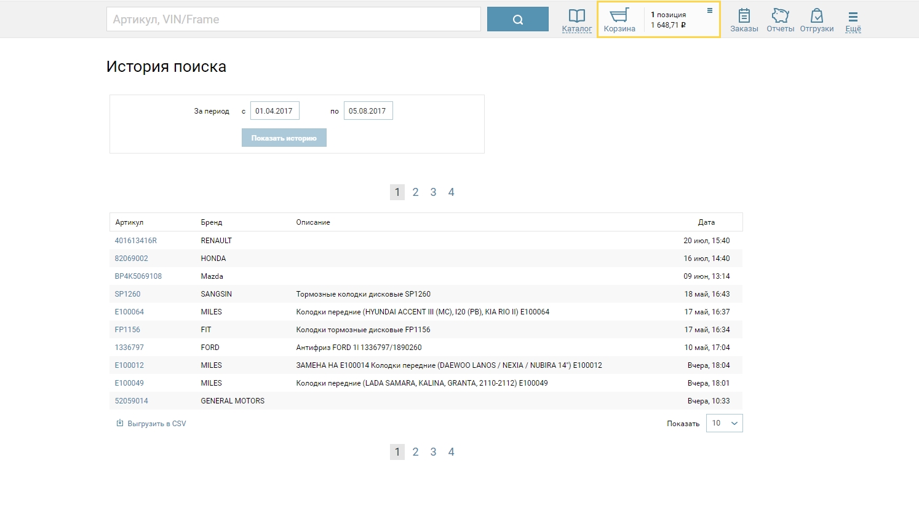Image resolution: width=919 pixels, height=506 pixels.
Task: Click description Антифриз FORD 1l 1336797/1890260
Action: [x=359, y=348]
